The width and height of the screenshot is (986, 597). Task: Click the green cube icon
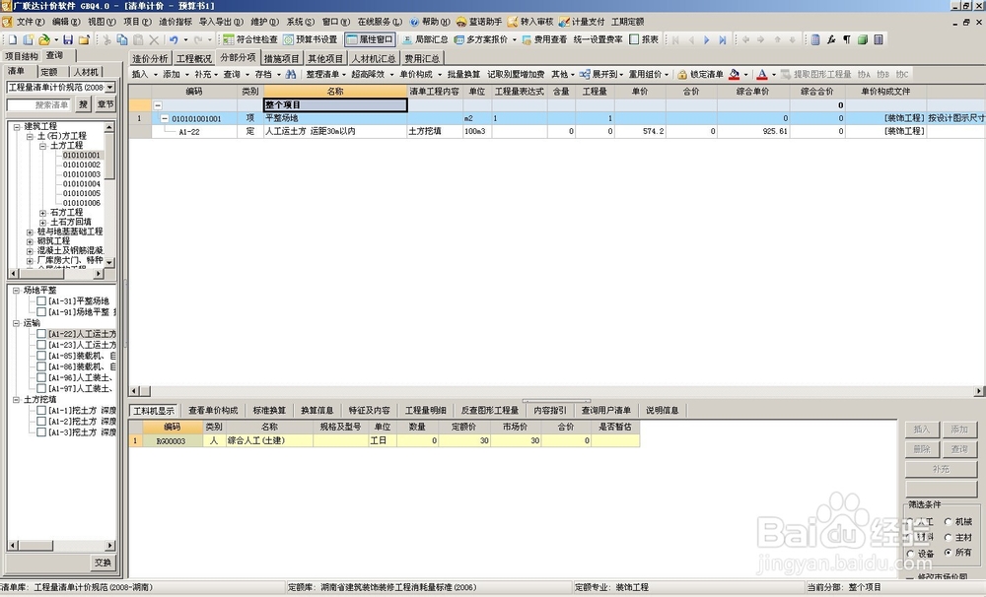point(863,39)
